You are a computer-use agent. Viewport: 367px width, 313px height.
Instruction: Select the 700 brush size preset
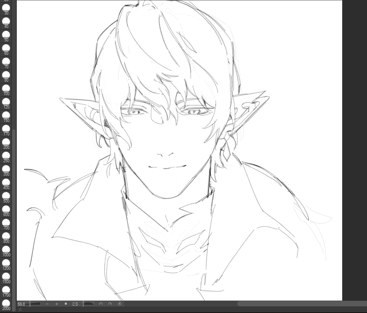pos(6,224)
